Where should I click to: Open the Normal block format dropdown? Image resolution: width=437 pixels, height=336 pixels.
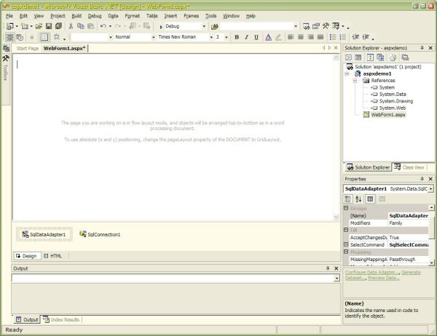click(153, 37)
